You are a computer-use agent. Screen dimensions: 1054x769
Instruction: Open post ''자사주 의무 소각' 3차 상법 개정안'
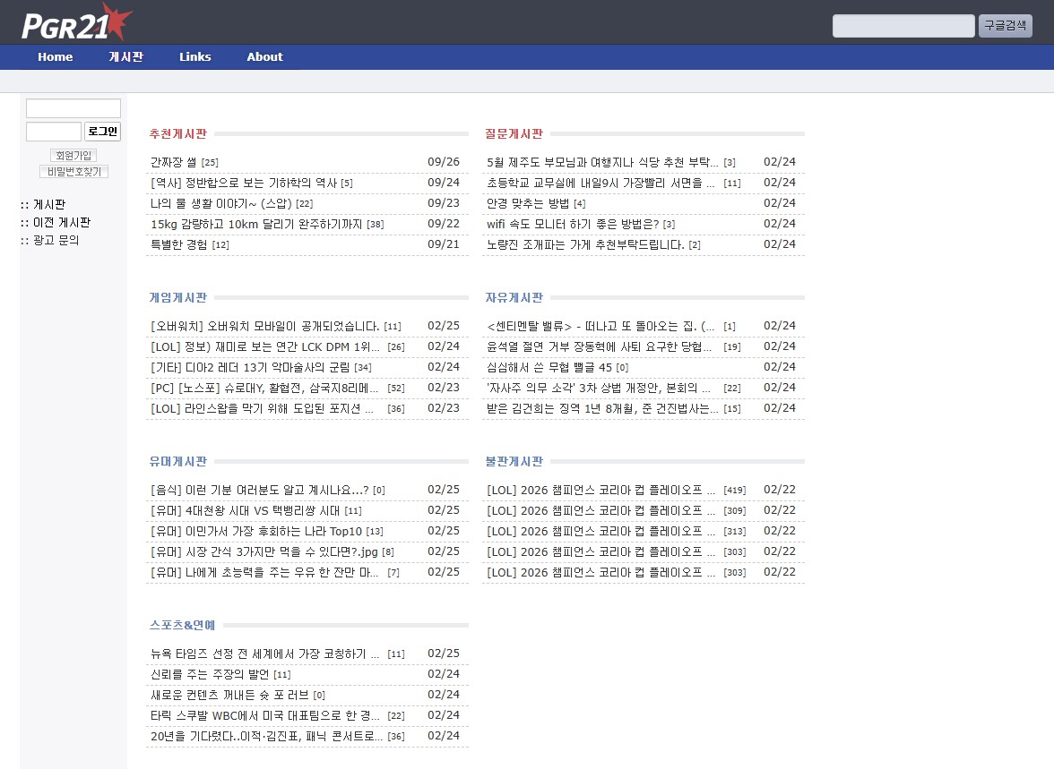point(599,388)
